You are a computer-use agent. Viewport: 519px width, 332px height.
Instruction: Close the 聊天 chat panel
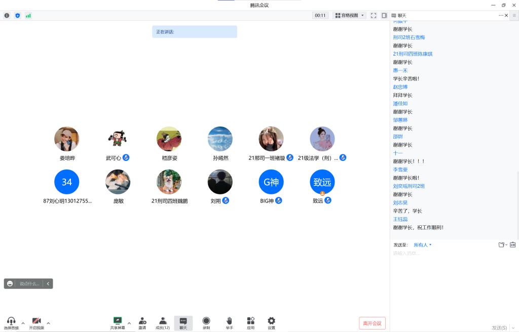coord(506,16)
